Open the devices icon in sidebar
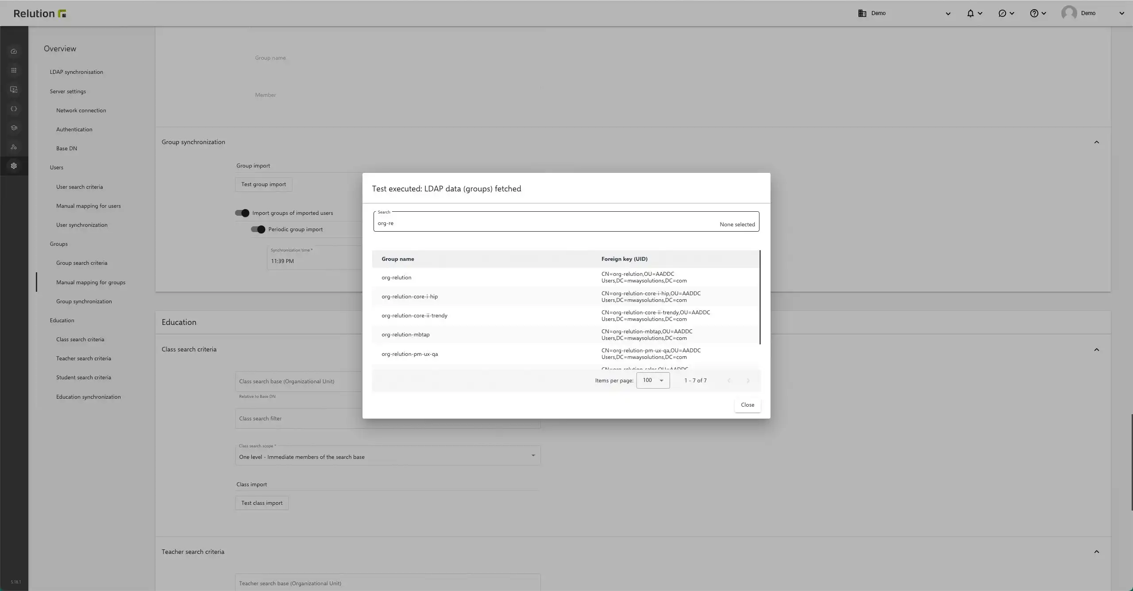Image resolution: width=1133 pixels, height=591 pixels. [14, 90]
